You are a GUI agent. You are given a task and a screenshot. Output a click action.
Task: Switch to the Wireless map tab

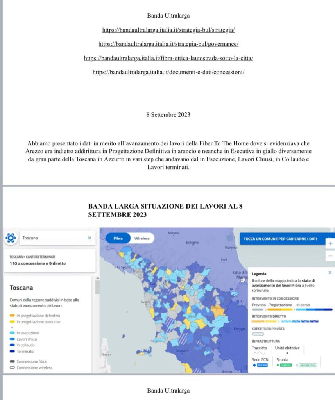tap(142, 238)
